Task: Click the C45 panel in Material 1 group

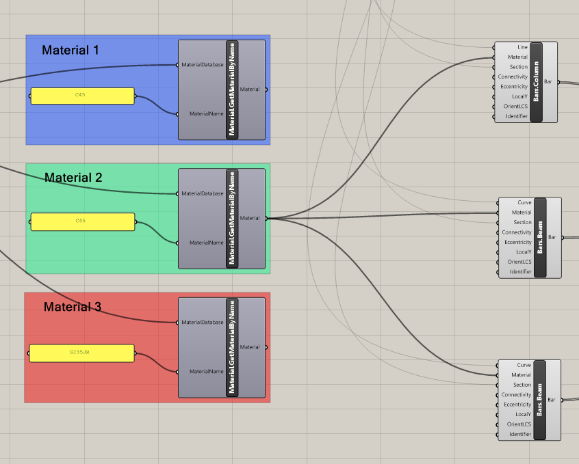Action: pyautogui.click(x=83, y=96)
